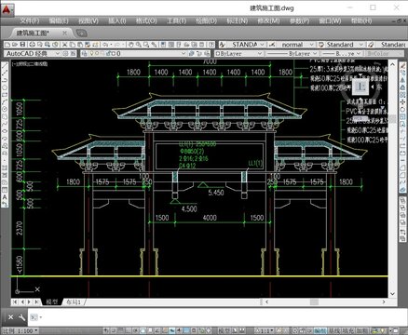Click the Erase tool in modify toolbar

(402, 65)
